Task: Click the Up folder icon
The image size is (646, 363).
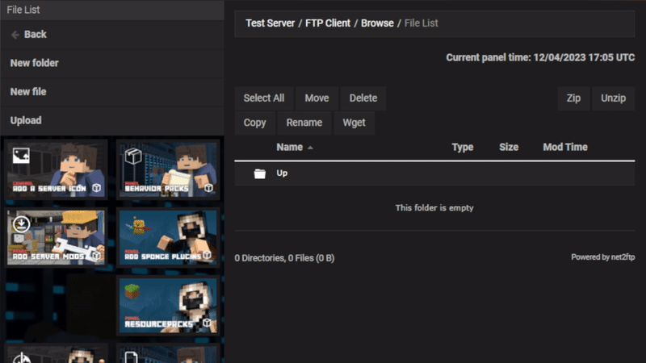Action: [x=259, y=173]
